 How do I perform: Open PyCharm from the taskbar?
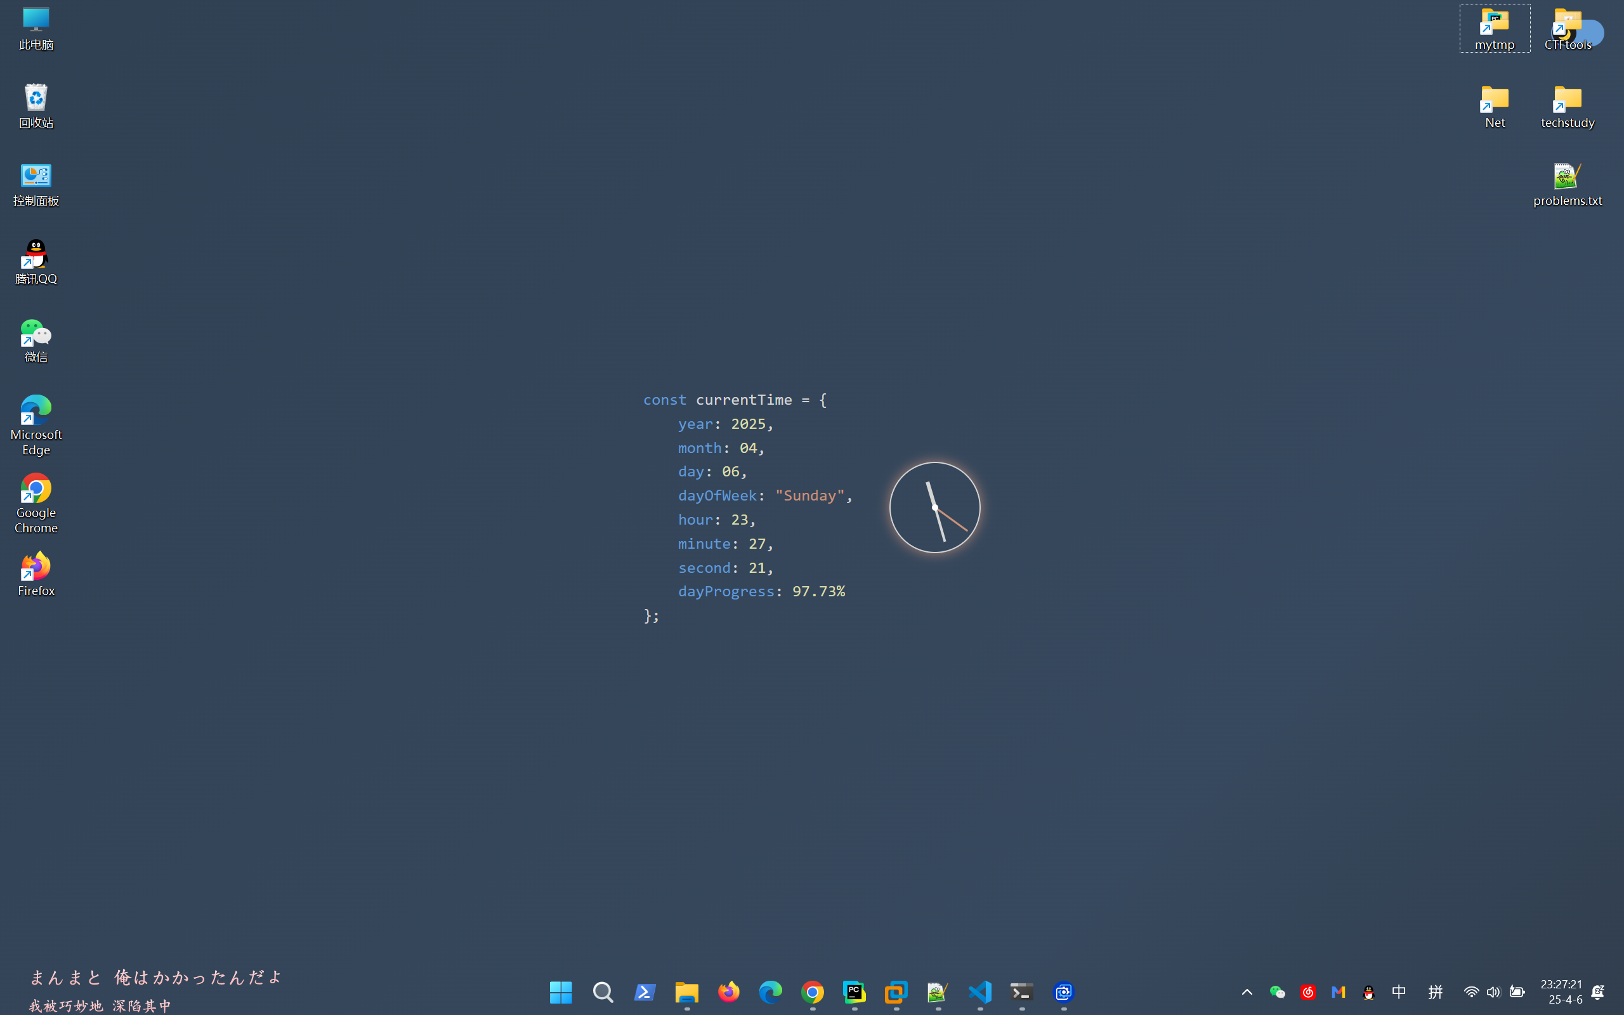855,992
